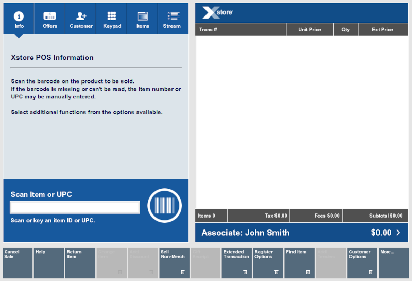Viewport: 412px width, 281px height.
Task: Open Register Options
Action: click(268, 263)
